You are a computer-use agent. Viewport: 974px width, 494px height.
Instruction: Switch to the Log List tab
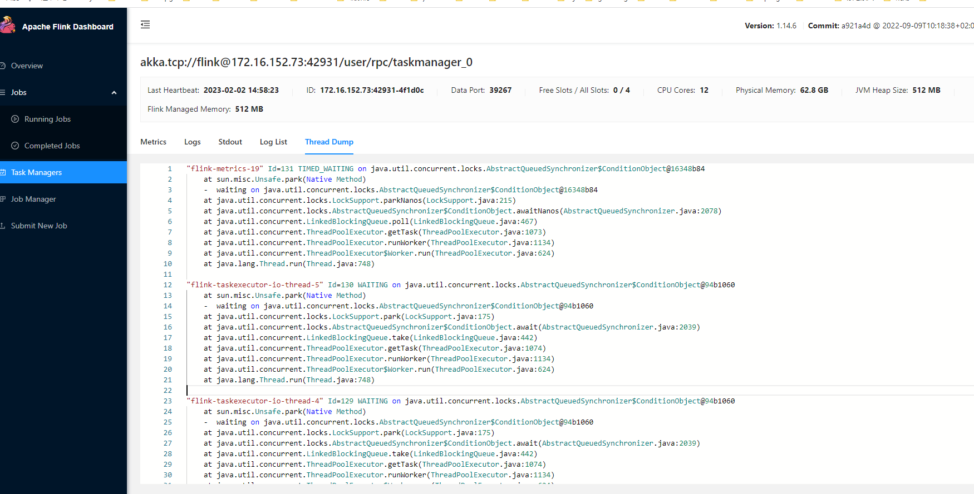pos(273,142)
